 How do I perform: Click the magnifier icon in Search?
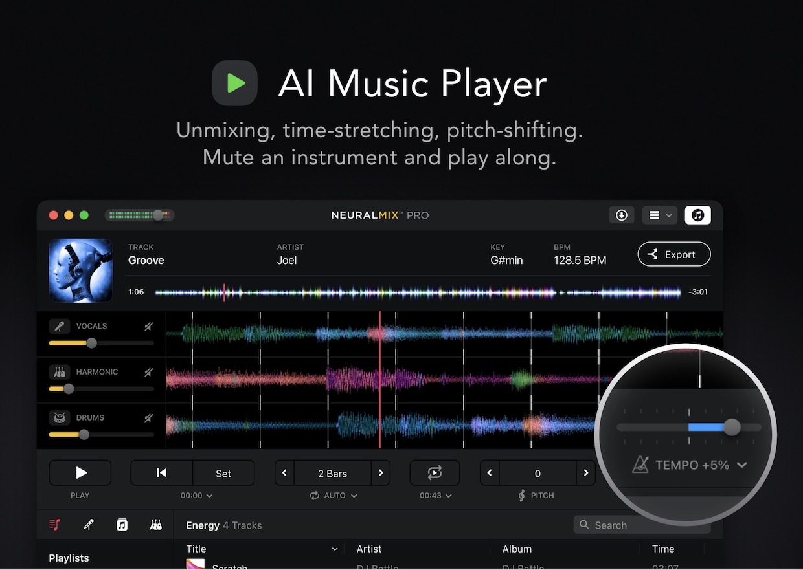coord(584,525)
